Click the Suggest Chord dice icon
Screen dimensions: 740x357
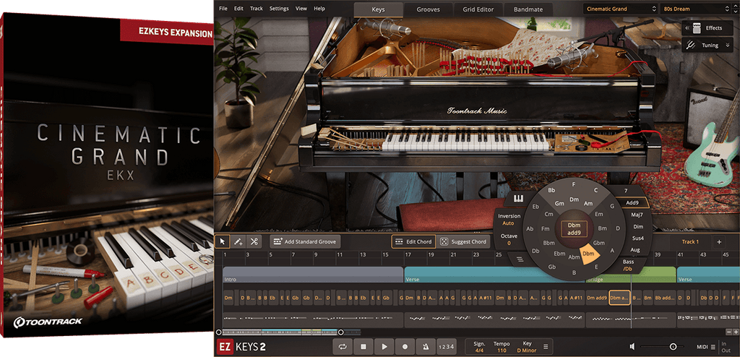pos(444,242)
